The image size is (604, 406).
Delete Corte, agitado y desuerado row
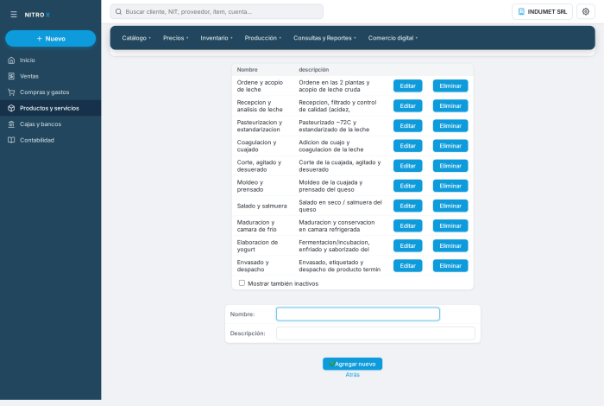pos(450,166)
